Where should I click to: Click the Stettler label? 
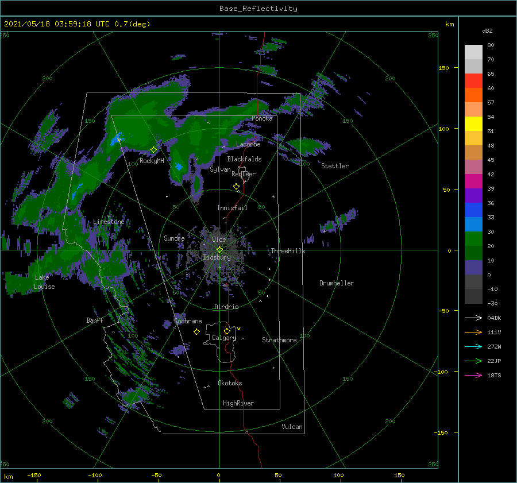click(335, 166)
